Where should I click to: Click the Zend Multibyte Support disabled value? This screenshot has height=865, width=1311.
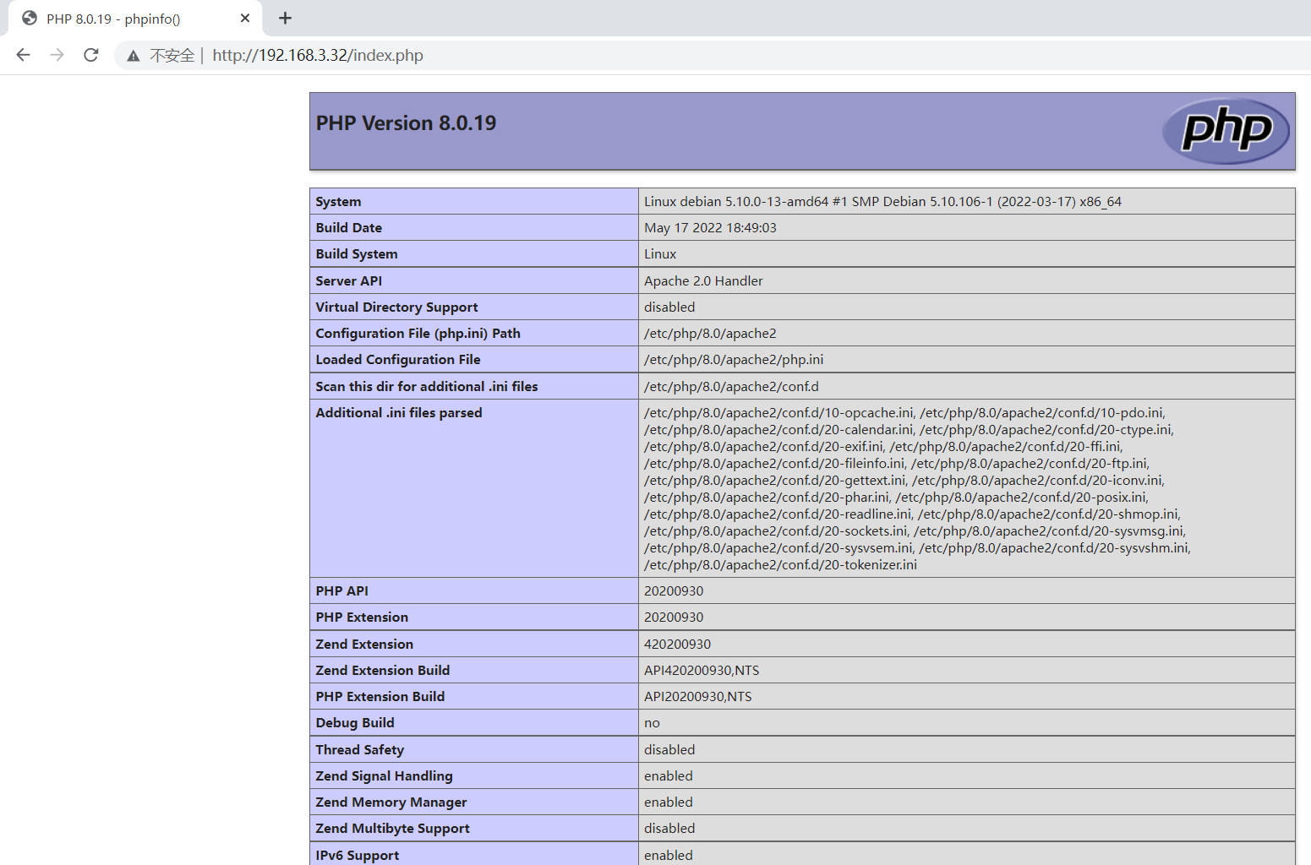click(x=669, y=829)
